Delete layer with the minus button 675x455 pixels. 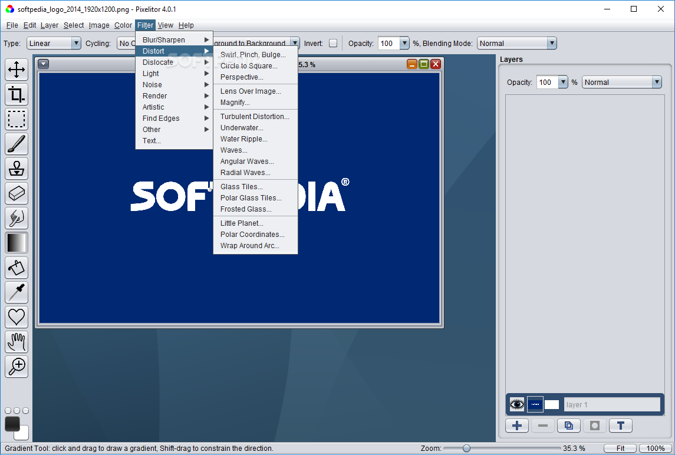point(543,426)
